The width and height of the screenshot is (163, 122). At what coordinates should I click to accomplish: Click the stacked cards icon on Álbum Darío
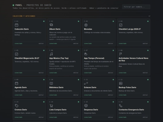[51, 25]
